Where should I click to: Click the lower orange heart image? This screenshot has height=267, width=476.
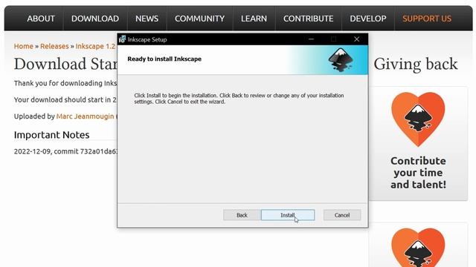pos(418,248)
